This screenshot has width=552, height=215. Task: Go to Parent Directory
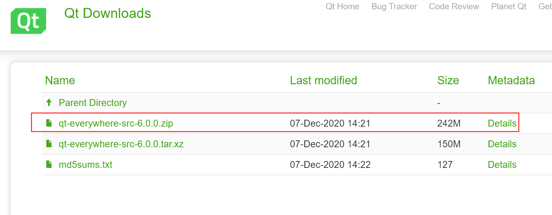(93, 103)
